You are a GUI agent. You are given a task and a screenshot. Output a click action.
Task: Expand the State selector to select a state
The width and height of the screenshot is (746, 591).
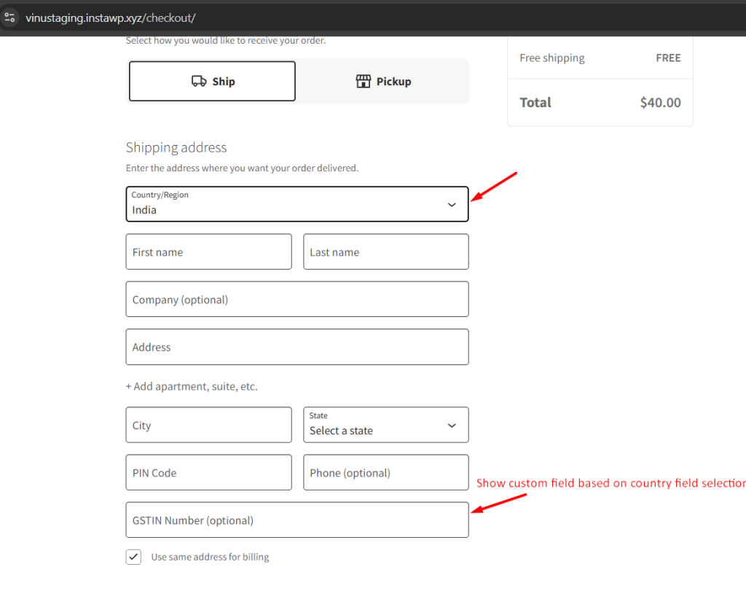[385, 425]
